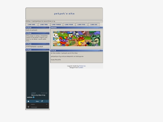Click the IMAGE panel title bar label
The width and height of the screenshot is (163, 122).
(x=54, y=28)
